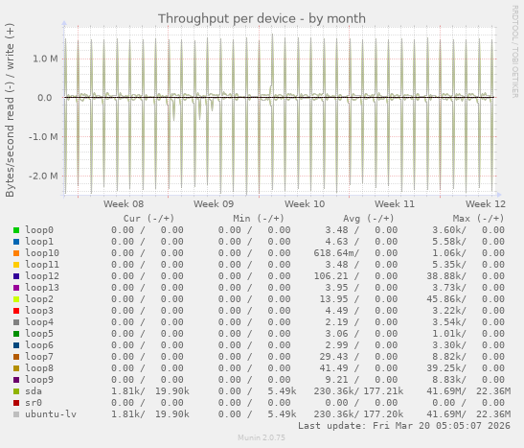
Task: Select the loop8 legend label
Action: 39,368
